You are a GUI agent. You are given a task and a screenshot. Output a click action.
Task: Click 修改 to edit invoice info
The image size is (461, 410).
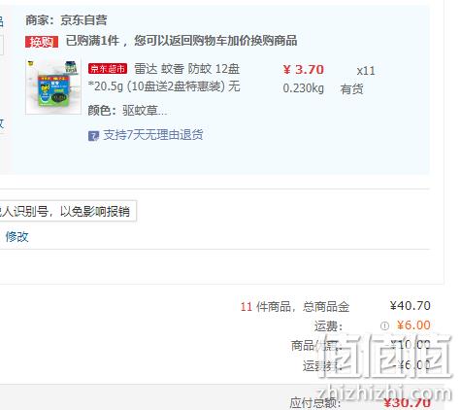[x=16, y=237]
